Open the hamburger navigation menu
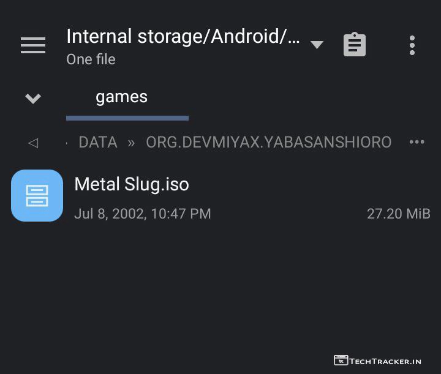 tap(33, 45)
